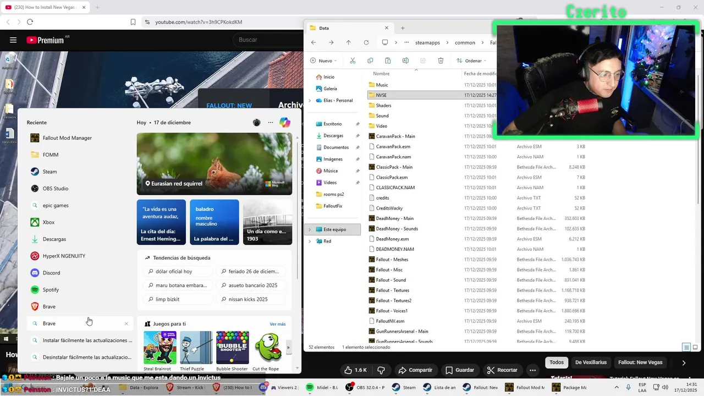Open Copilot icon in search panel

(285, 123)
